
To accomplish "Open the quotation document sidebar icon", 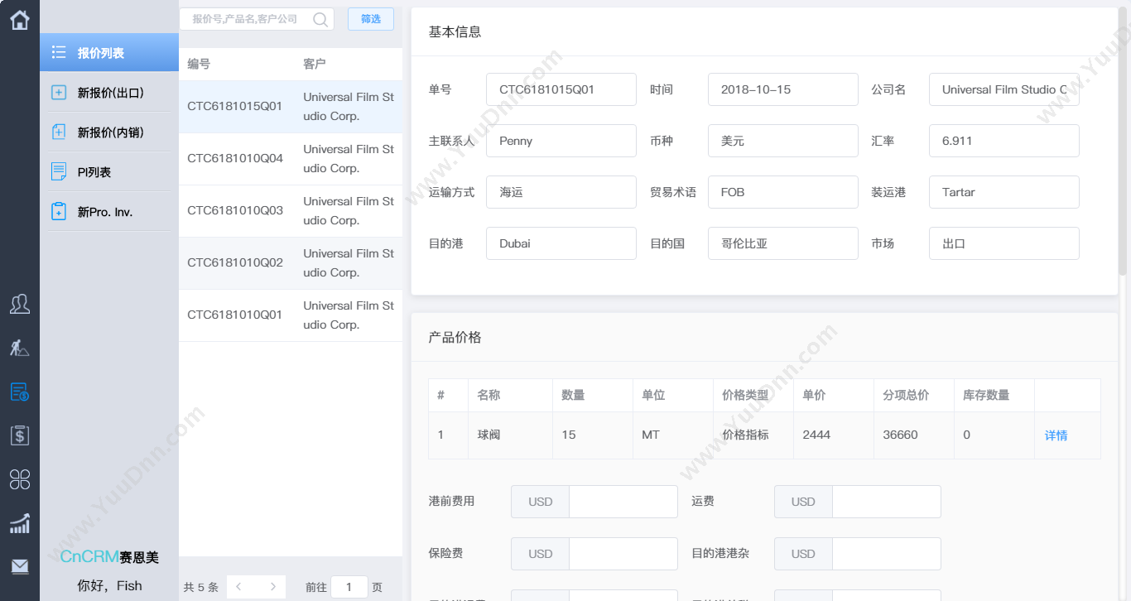I will pos(20,392).
